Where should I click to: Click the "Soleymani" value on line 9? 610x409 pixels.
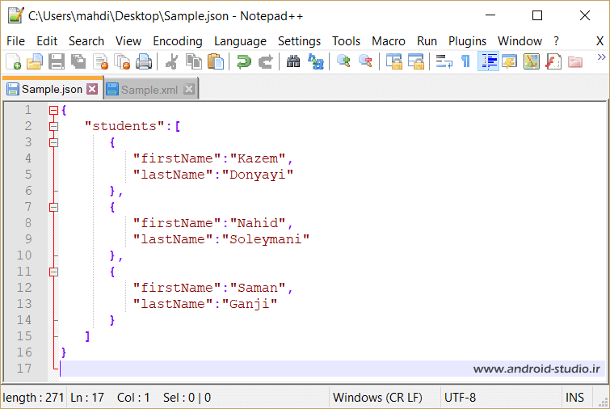265,239
